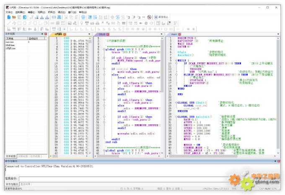Open the 调试(D) menu

coord(62,12)
